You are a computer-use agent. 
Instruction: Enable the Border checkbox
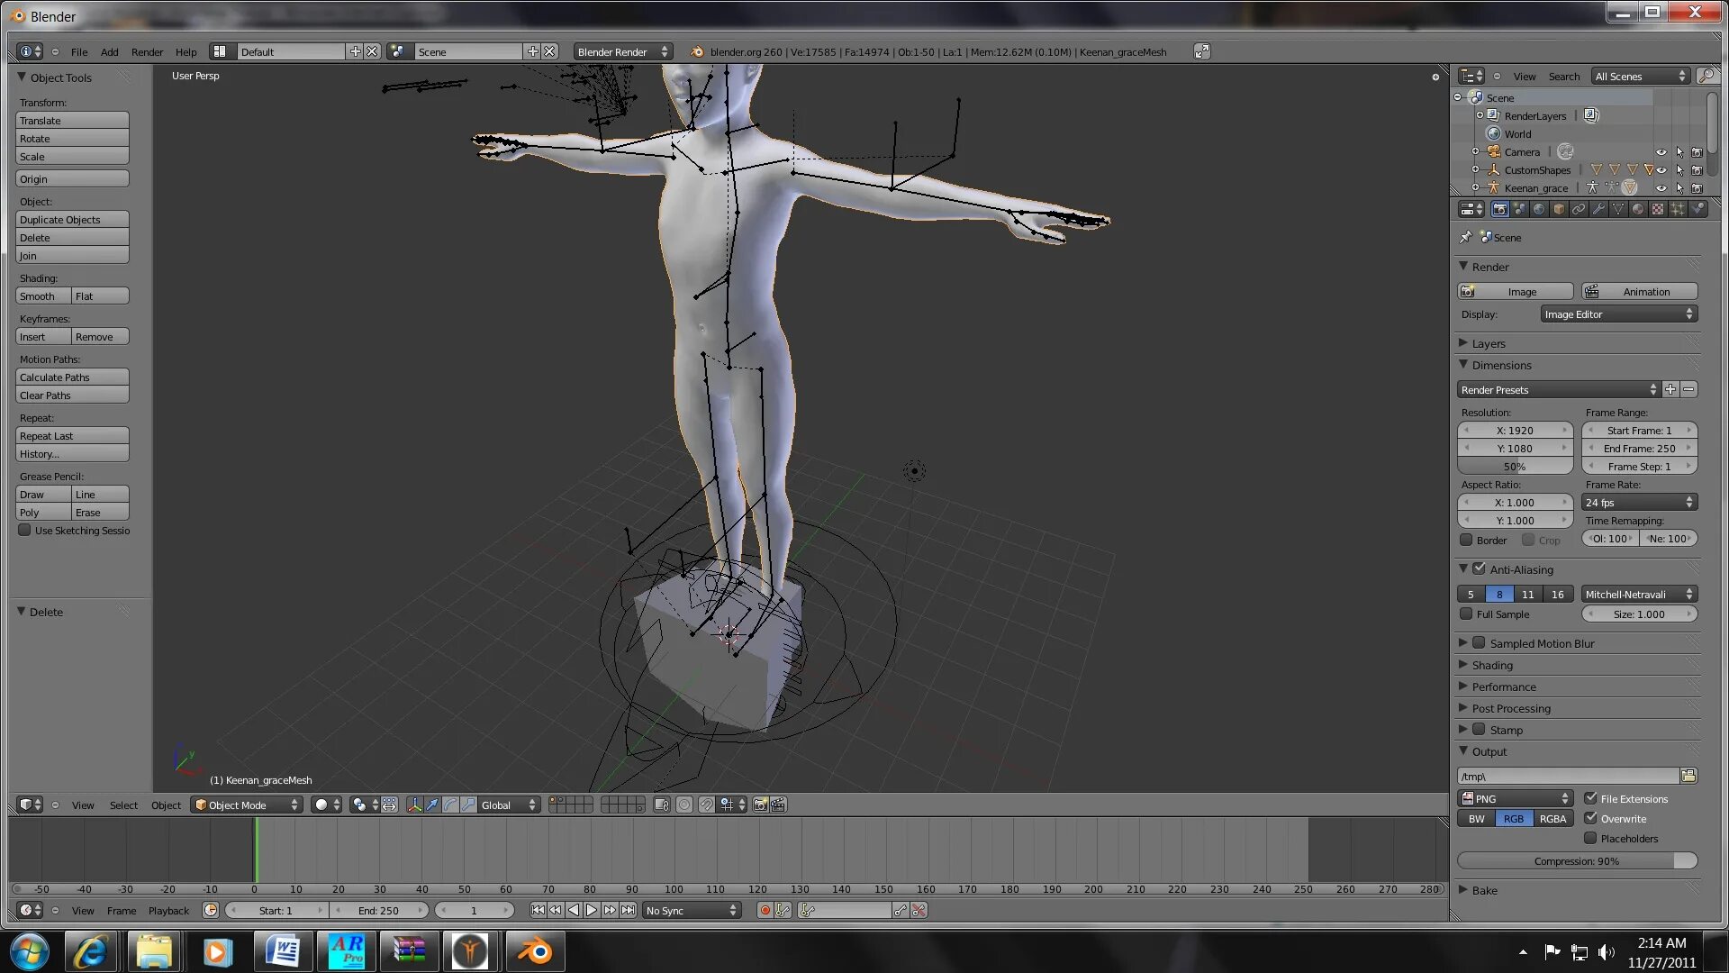pyautogui.click(x=1467, y=540)
